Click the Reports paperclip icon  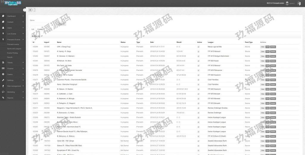tap(3, 98)
